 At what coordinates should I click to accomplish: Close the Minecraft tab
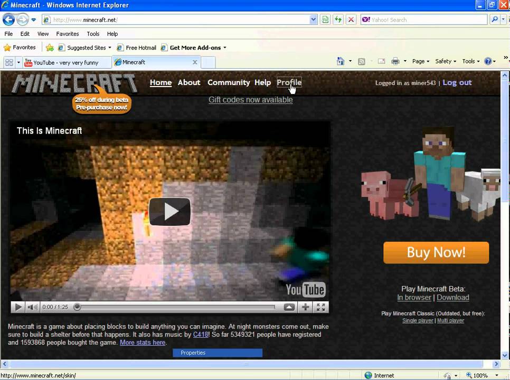[x=195, y=62]
